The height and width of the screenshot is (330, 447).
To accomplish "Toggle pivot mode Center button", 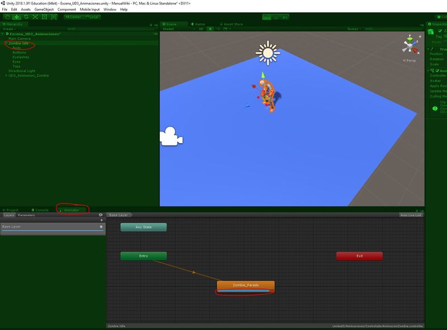I will [73, 17].
